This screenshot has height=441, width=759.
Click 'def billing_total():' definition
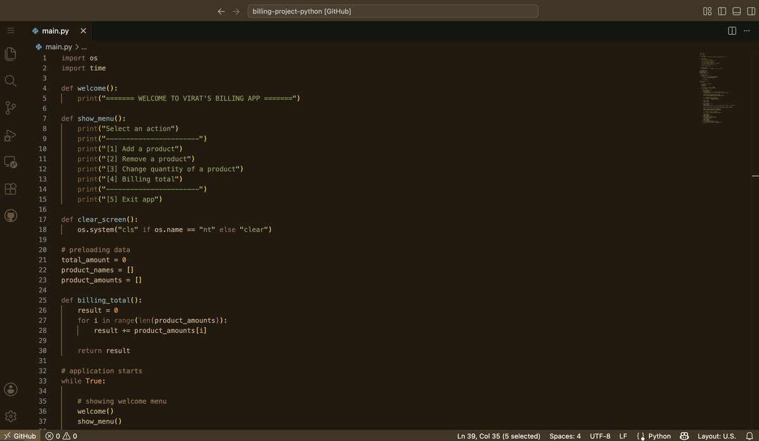(x=102, y=300)
